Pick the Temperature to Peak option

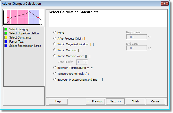[55, 73]
